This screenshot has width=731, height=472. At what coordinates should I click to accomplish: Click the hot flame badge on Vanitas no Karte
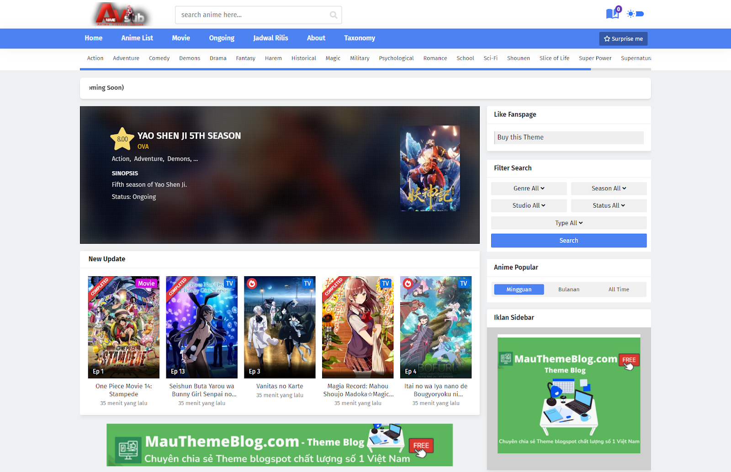point(252,283)
